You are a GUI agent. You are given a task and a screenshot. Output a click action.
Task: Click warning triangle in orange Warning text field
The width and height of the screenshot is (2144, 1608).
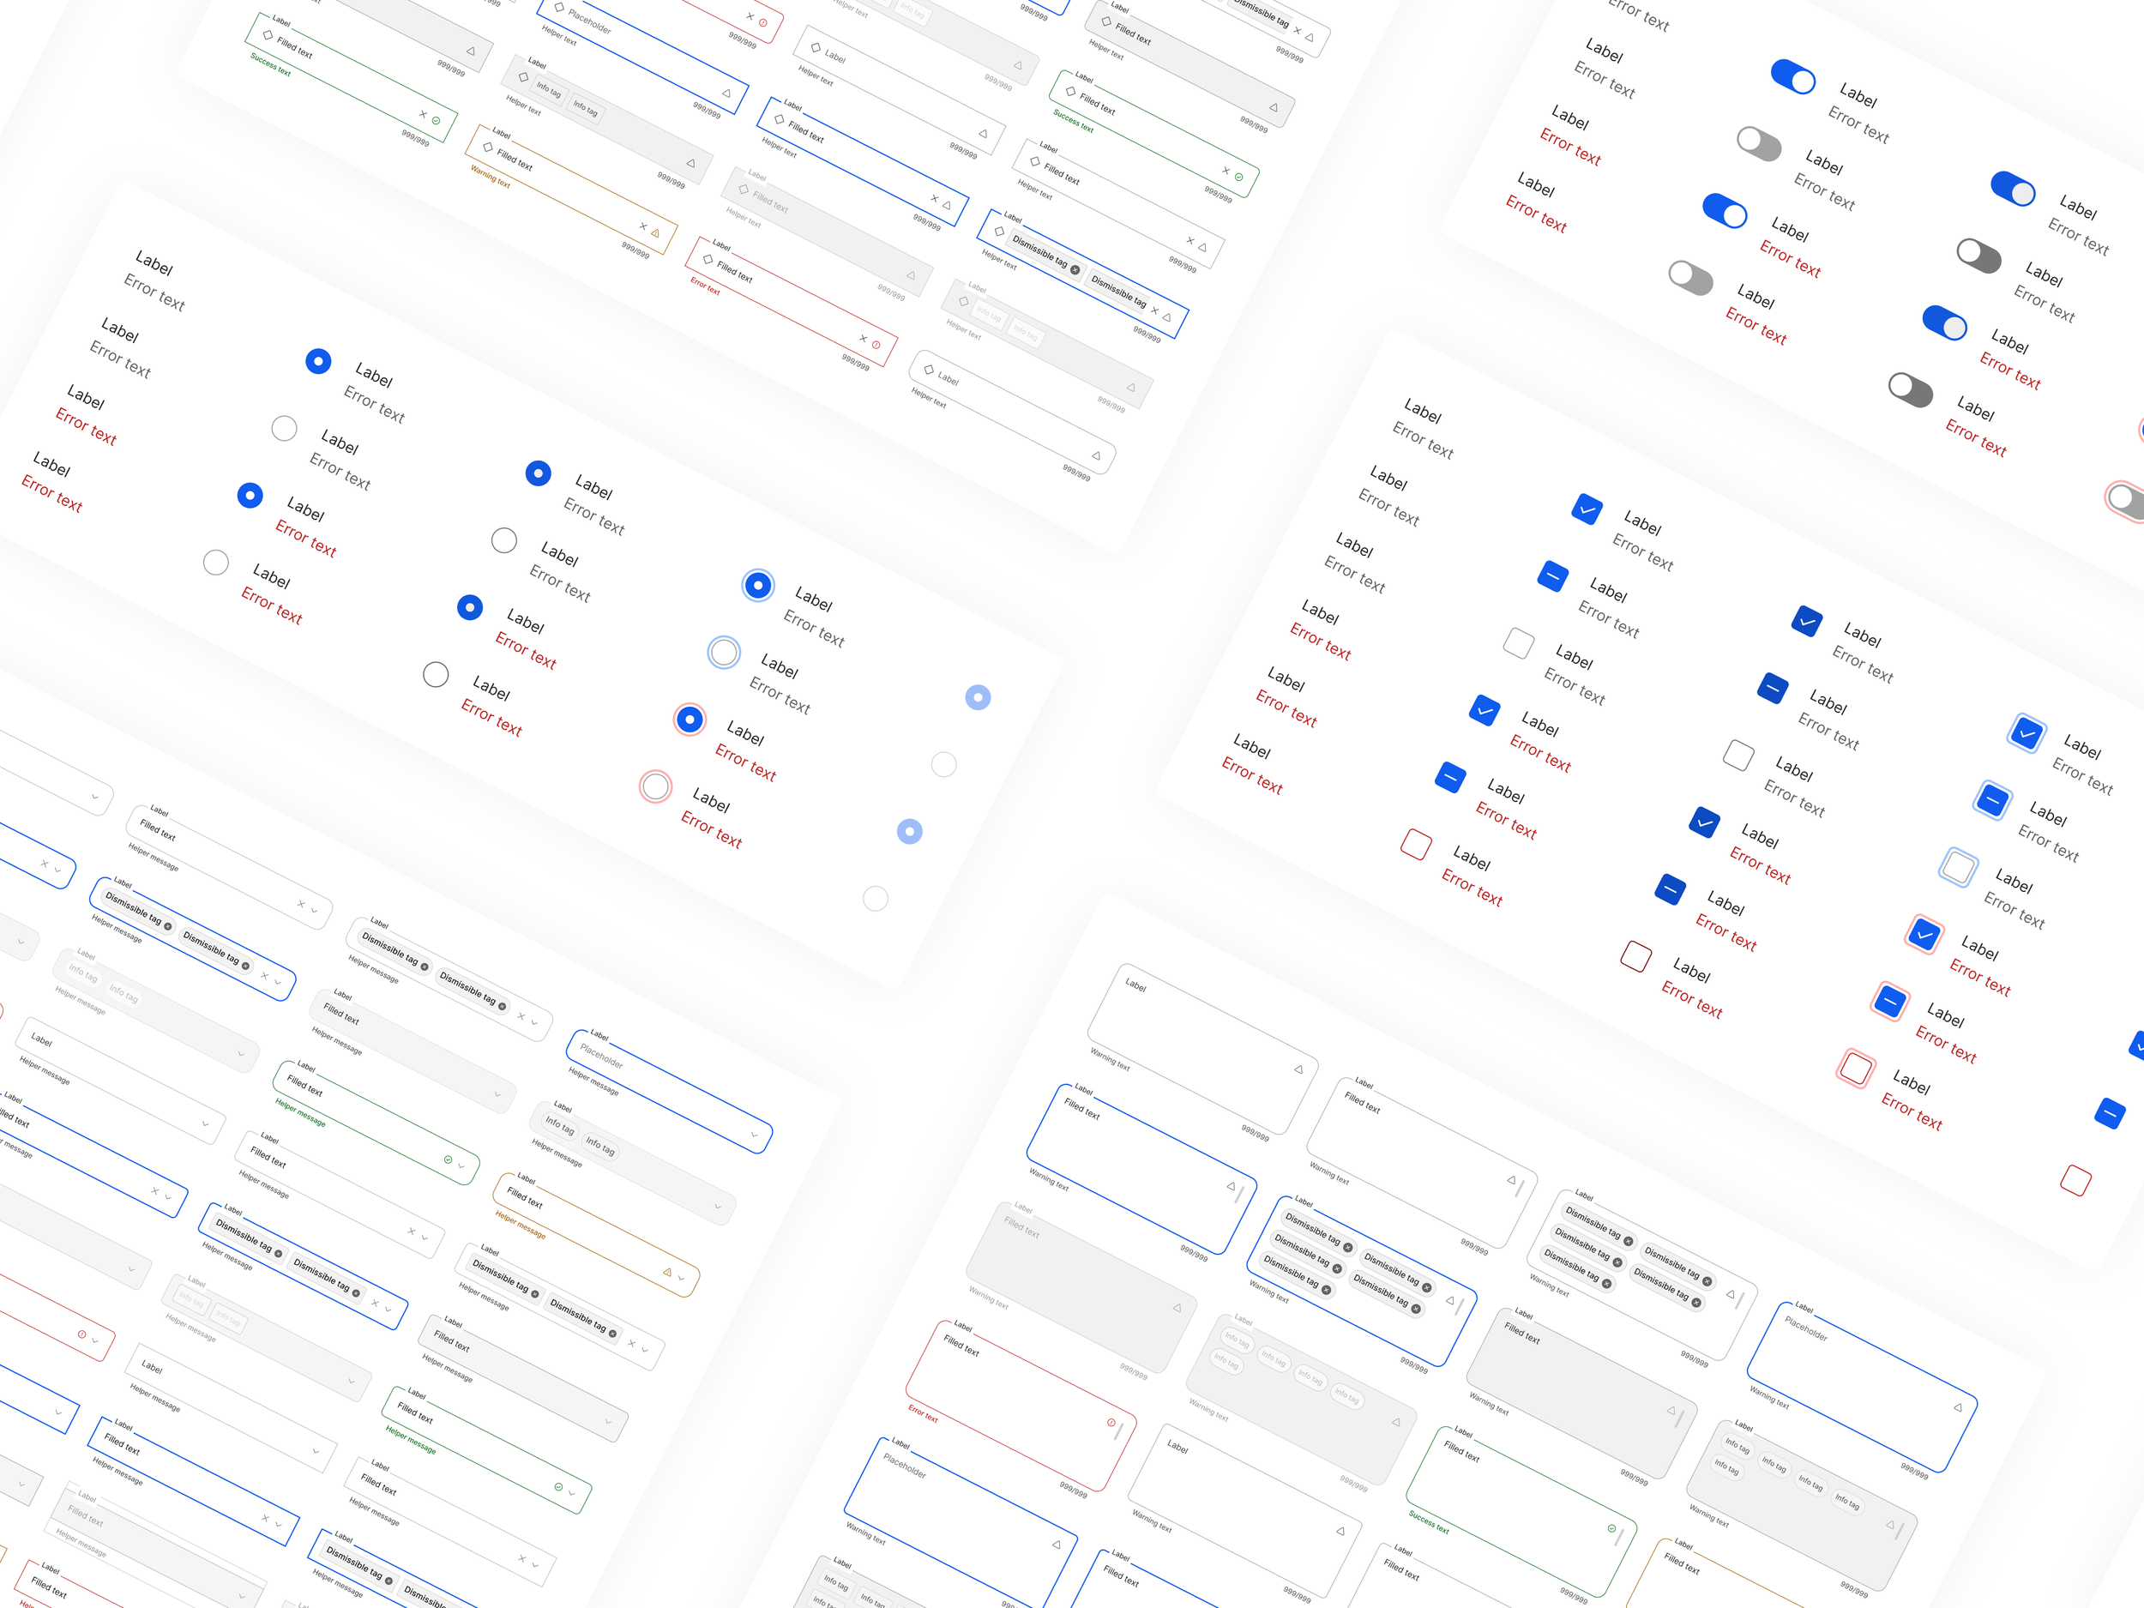pos(656,232)
